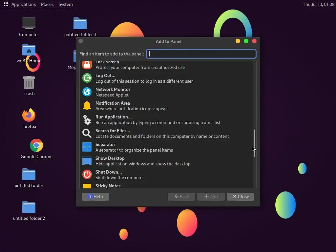This screenshot has height=252, width=336.
Task: Select 'Hide application windows and show the desktop'
Action: click(x=143, y=164)
